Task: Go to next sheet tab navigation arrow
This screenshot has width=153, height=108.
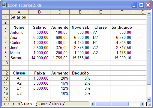Action: (13, 104)
